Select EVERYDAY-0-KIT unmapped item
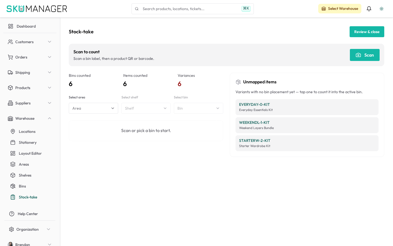Image resolution: width=393 pixels, height=246 pixels. pos(307,107)
